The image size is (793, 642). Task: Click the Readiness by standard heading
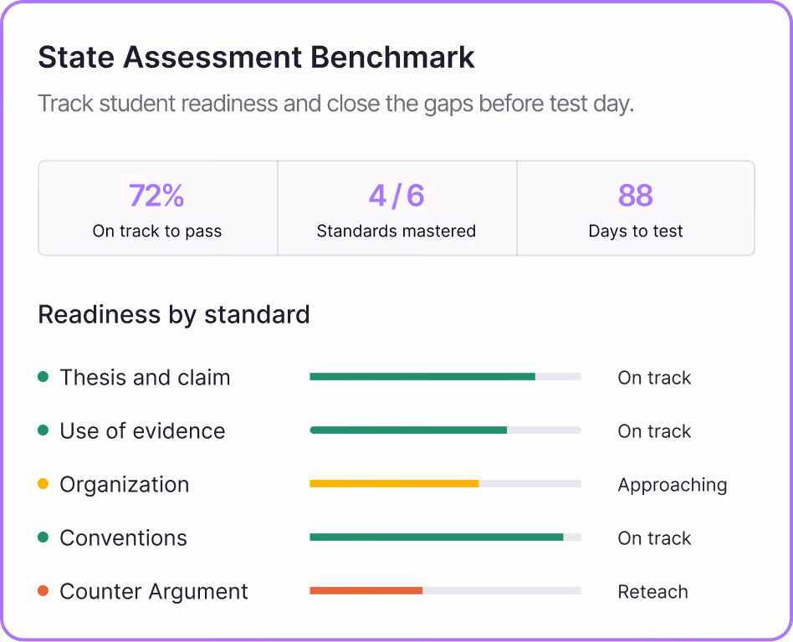[x=174, y=315]
